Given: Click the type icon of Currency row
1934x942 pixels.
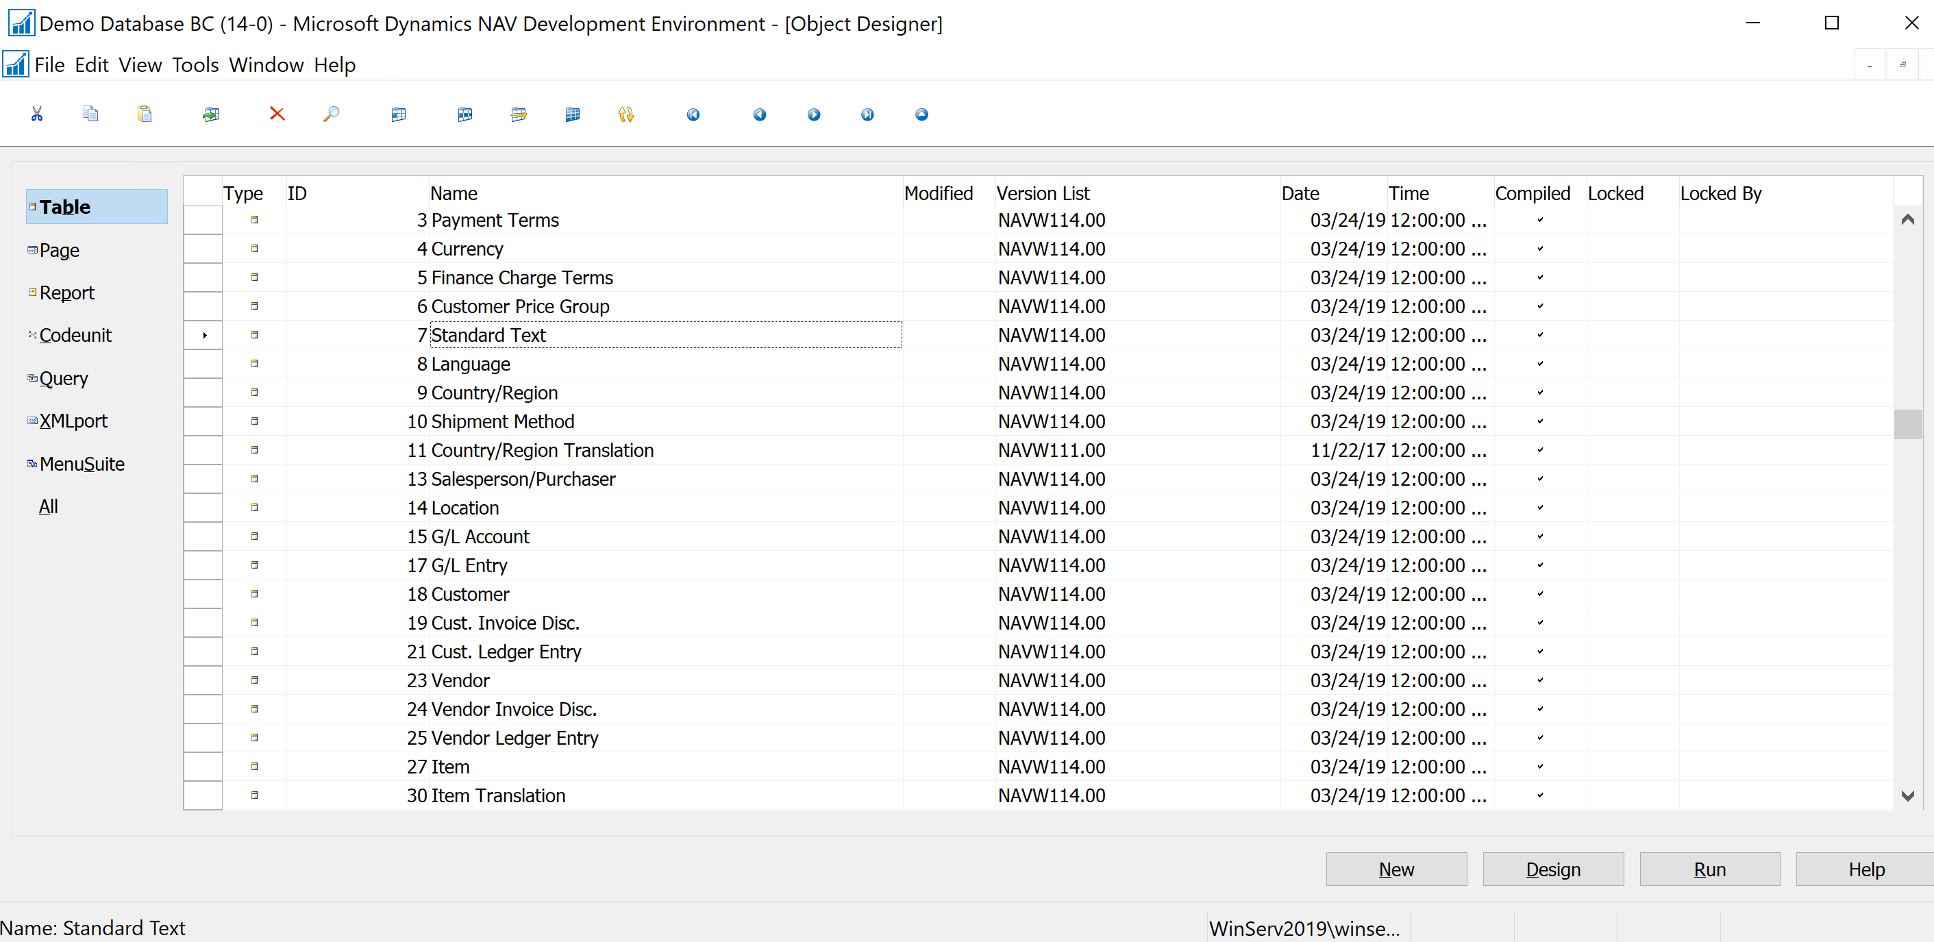Looking at the screenshot, I should pos(255,249).
